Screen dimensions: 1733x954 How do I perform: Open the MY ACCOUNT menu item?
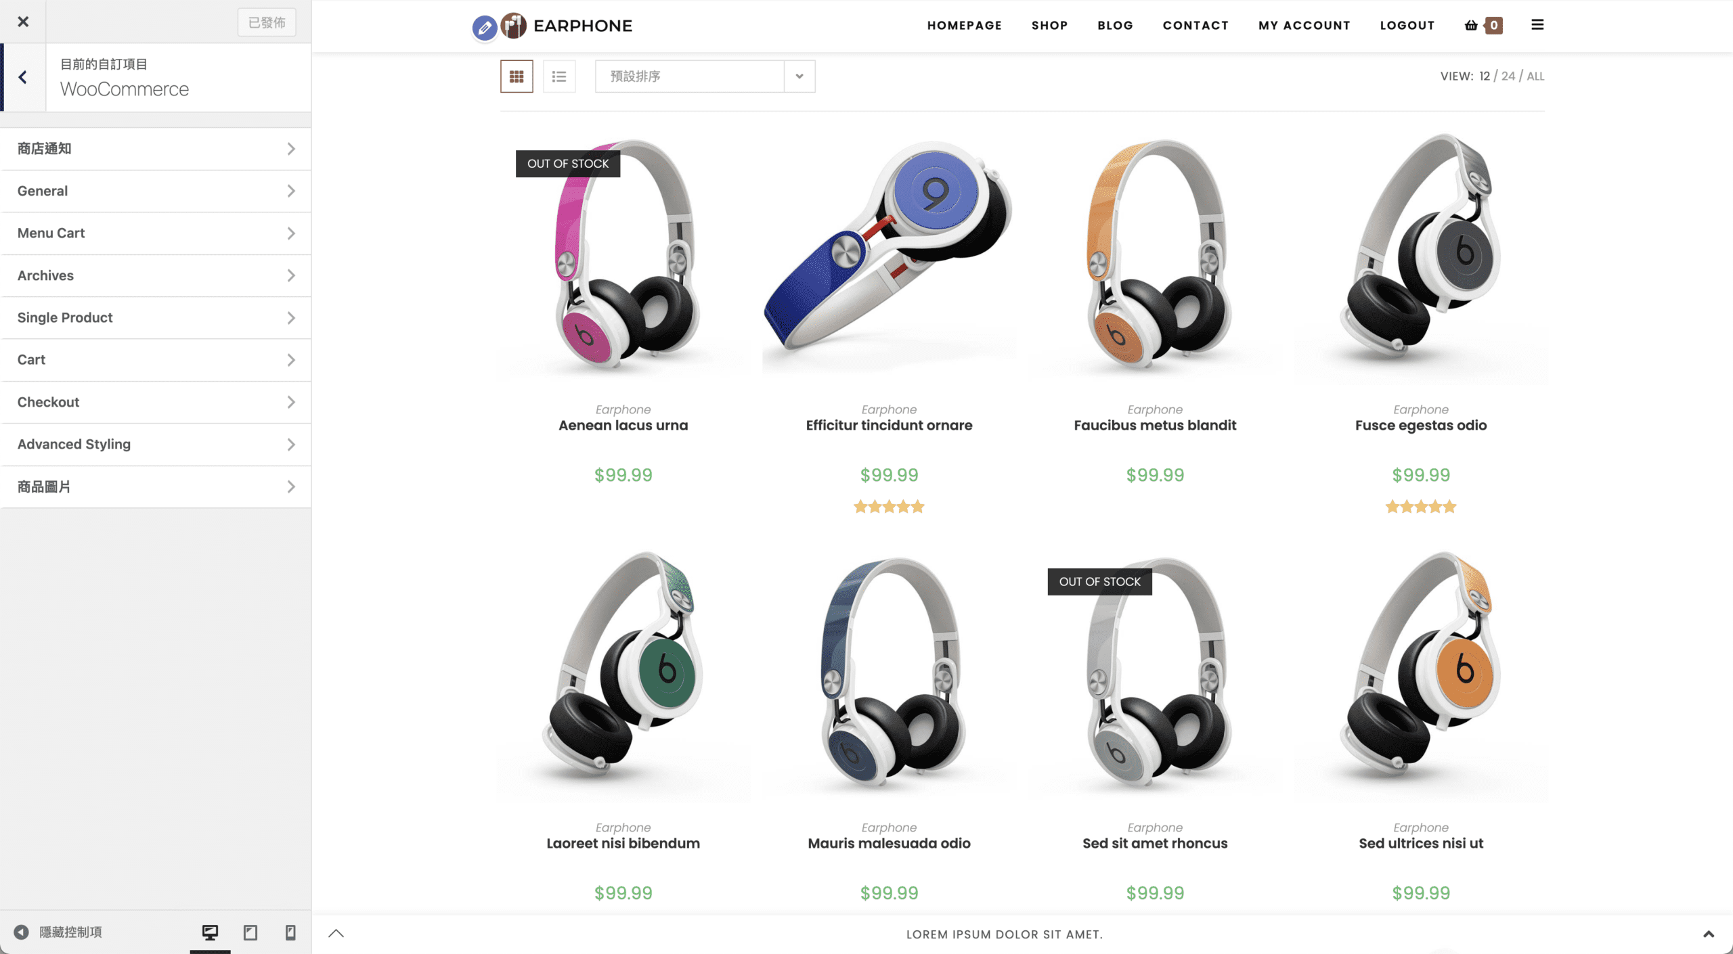[1304, 25]
